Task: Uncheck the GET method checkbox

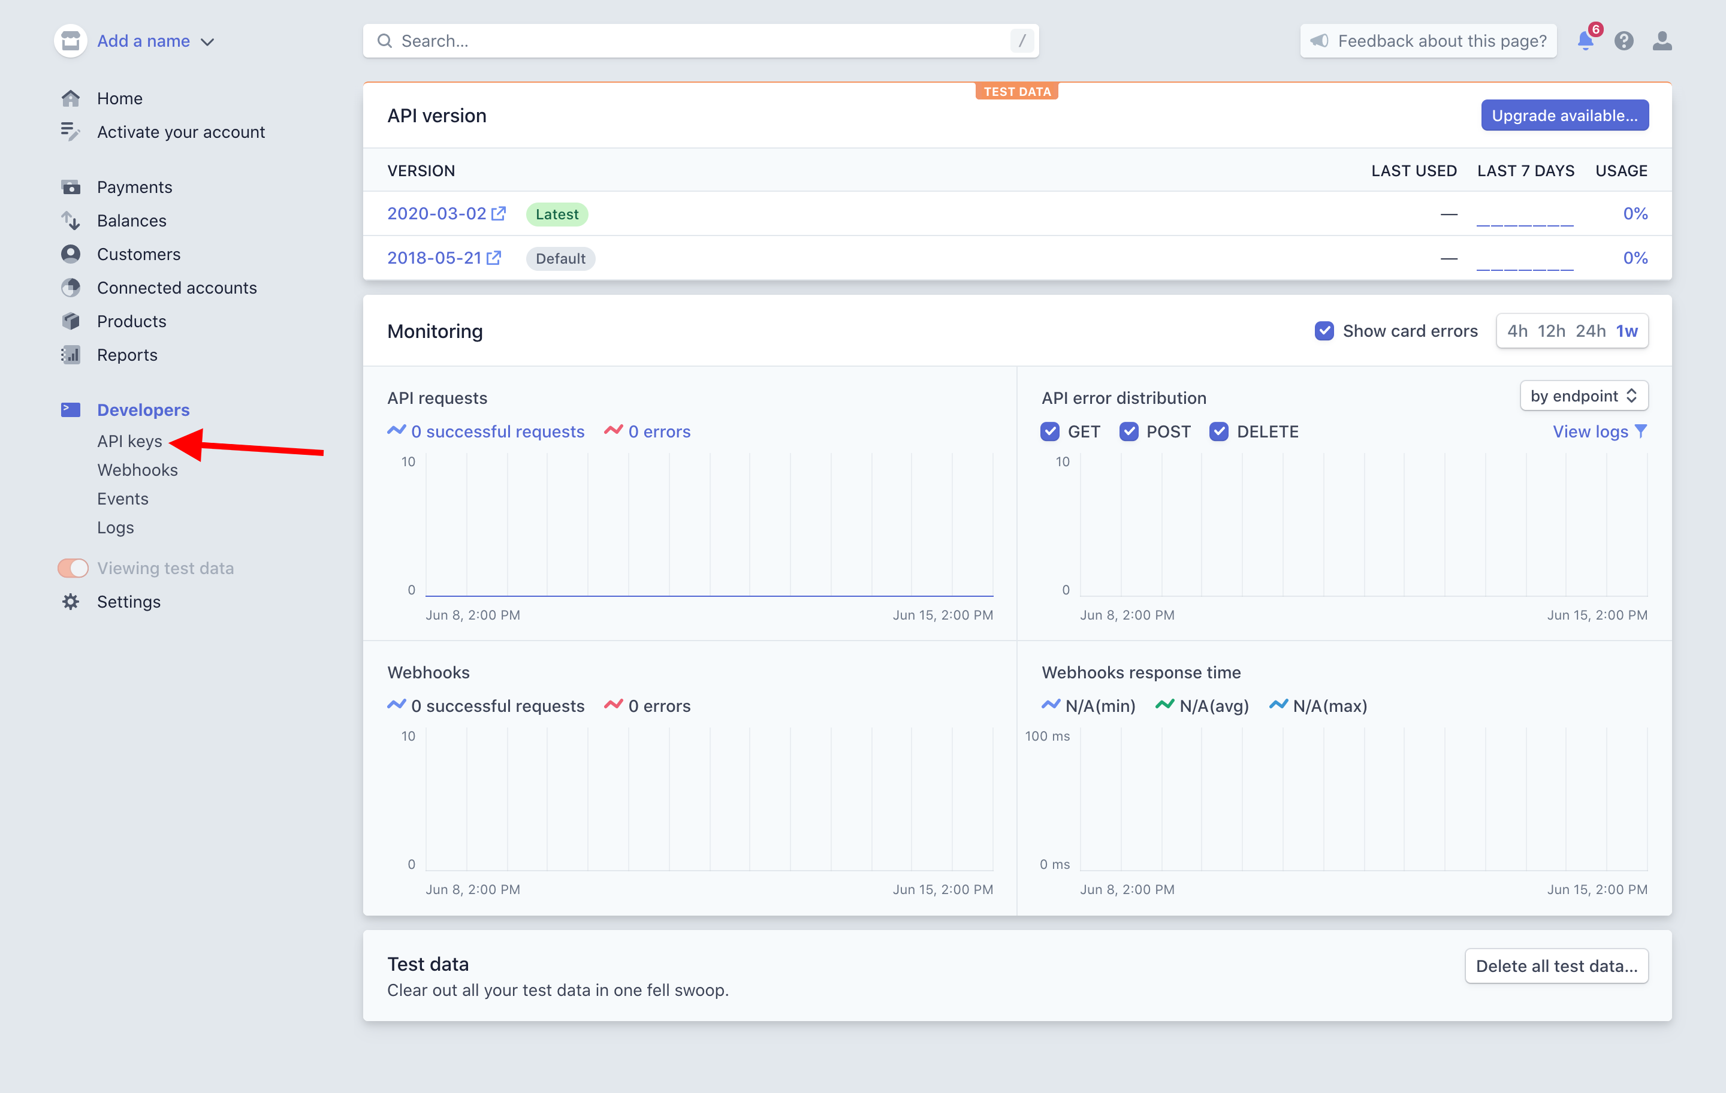Action: click(1050, 431)
